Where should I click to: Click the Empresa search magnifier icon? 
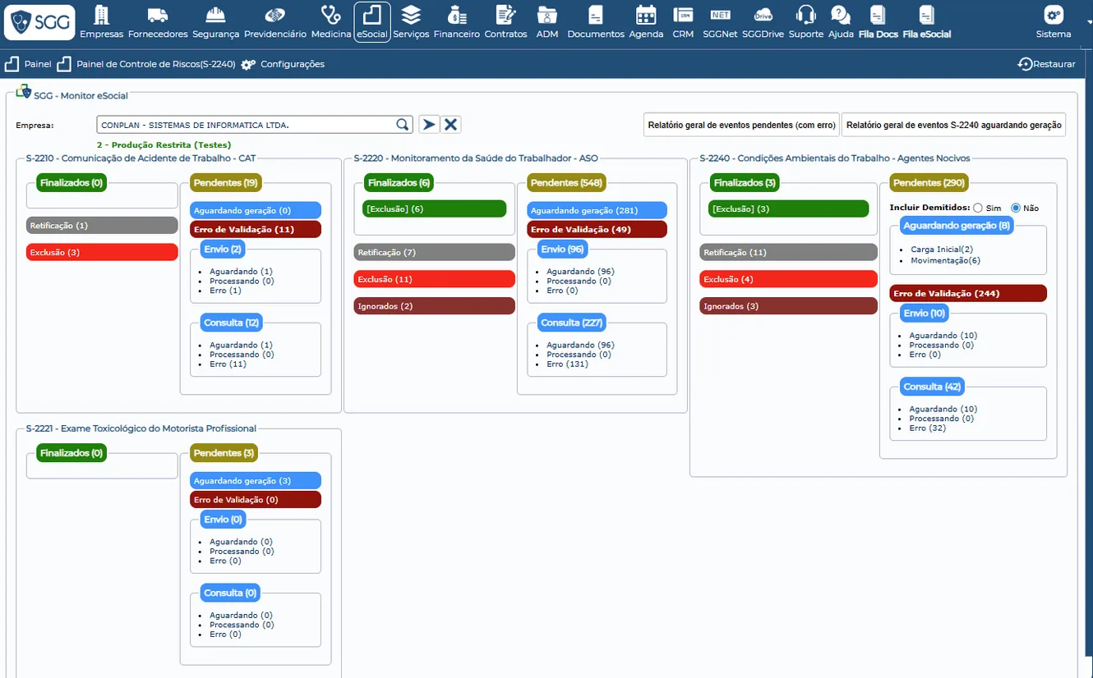403,125
